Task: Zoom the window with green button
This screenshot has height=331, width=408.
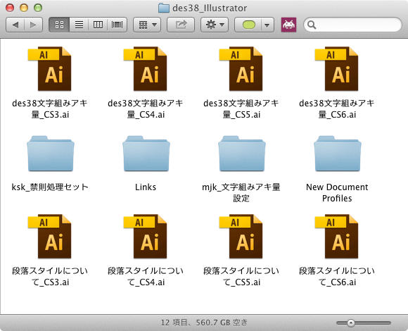Action: pyautogui.click(x=38, y=8)
